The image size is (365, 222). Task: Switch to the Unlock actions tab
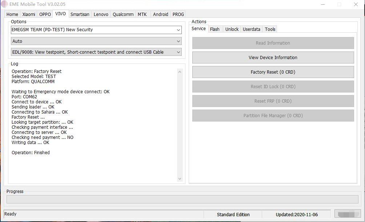tap(232, 29)
